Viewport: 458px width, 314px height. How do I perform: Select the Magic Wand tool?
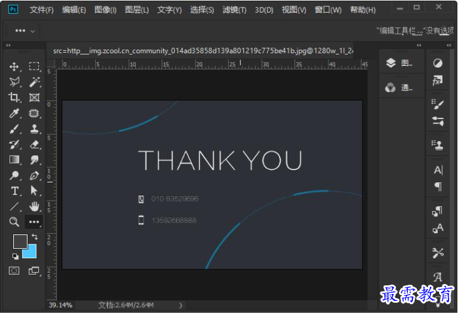point(34,82)
